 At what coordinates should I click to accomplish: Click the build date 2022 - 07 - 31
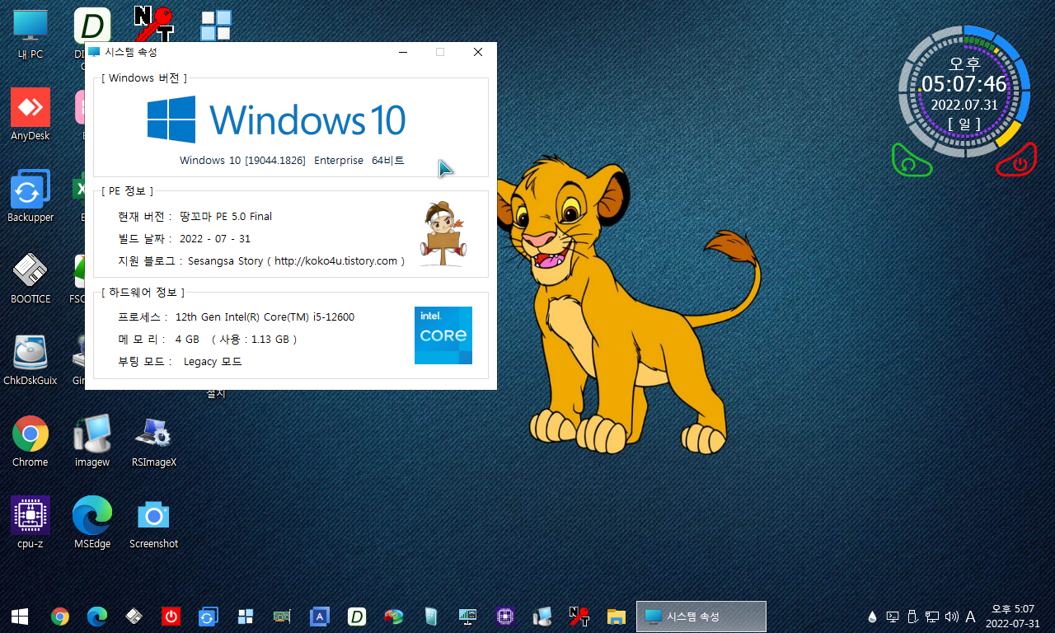coord(214,239)
